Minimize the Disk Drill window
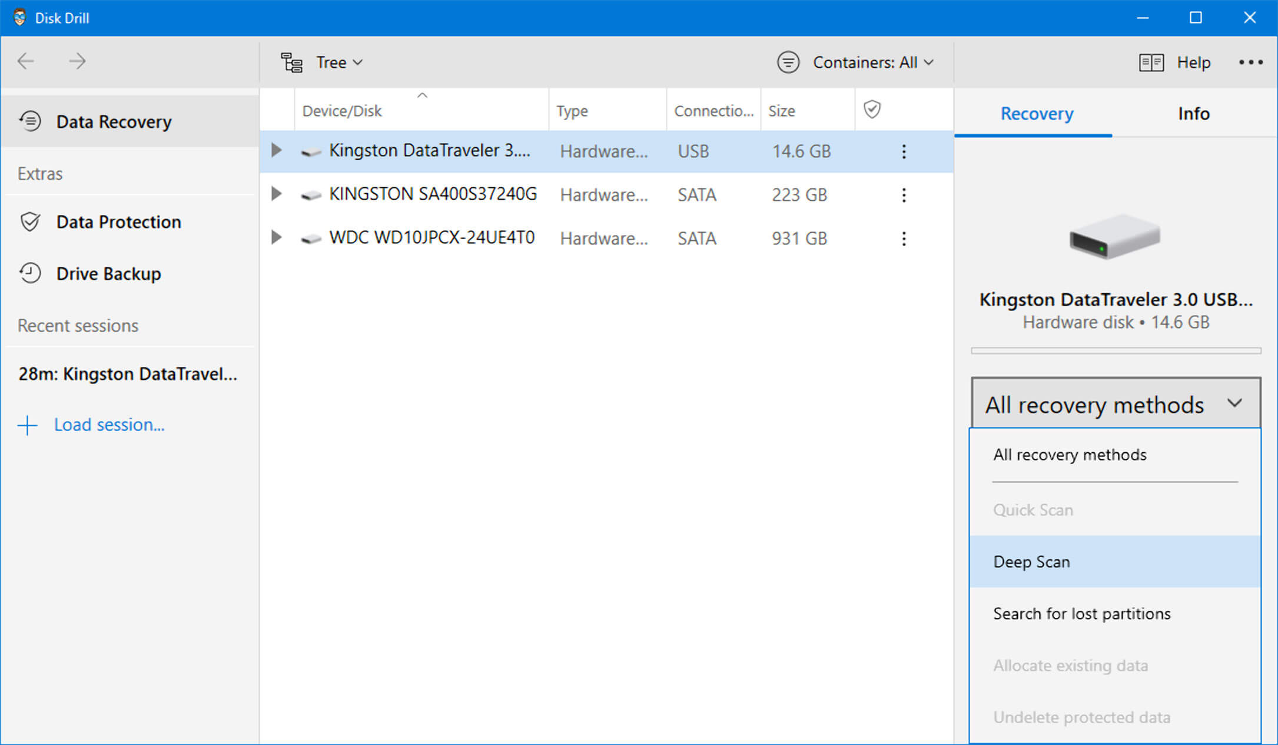The height and width of the screenshot is (745, 1278). (1143, 18)
